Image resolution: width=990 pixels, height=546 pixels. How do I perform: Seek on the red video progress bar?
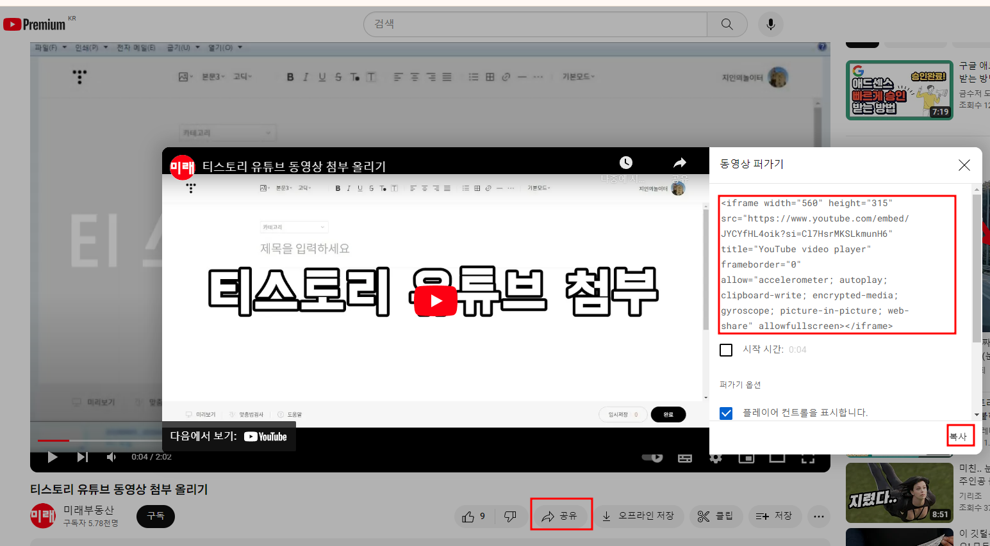pyautogui.click(x=53, y=440)
